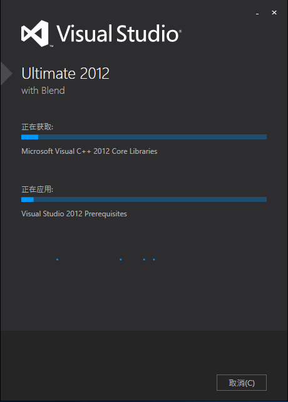Click Visual Studio 2012 Prerequisites text

(x=74, y=214)
